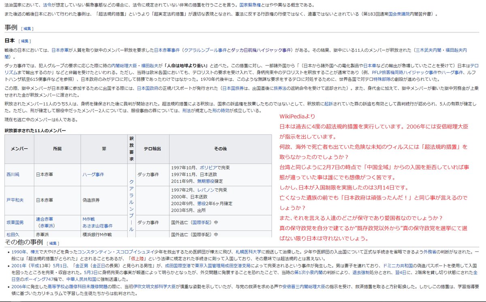486x302 pixels.
Task: Follow the 外務省 link
Action: click(x=430, y=252)
